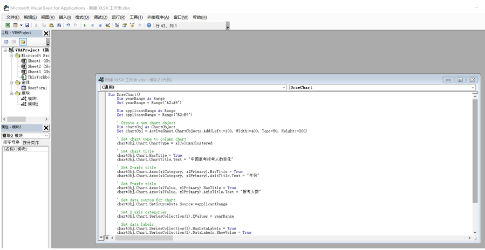Click the Paste clipboard icon

(x=51, y=25)
